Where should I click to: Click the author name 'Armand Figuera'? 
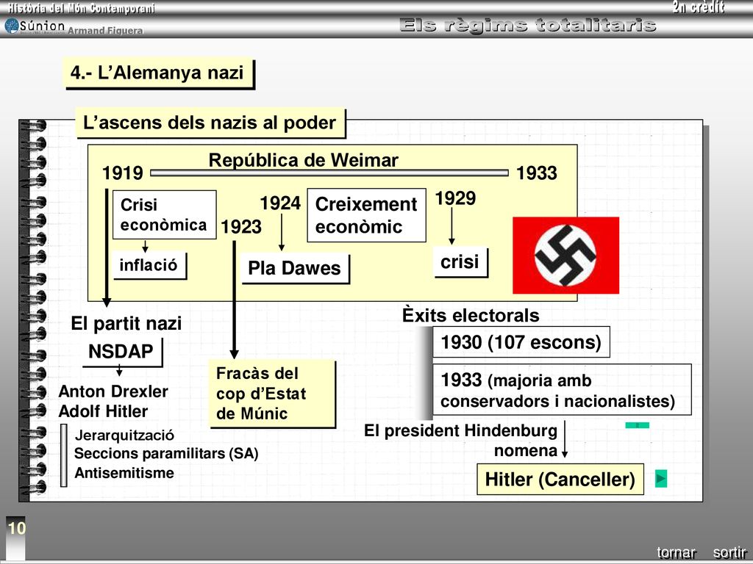click(105, 31)
